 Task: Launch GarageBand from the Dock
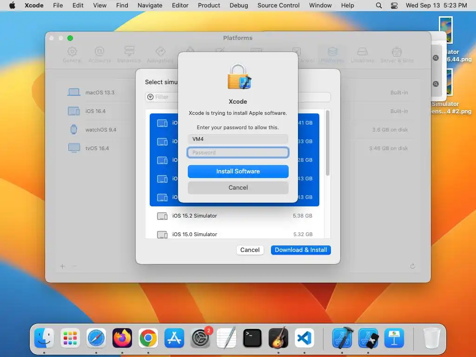pyautogui.click(x=278, y=338)
